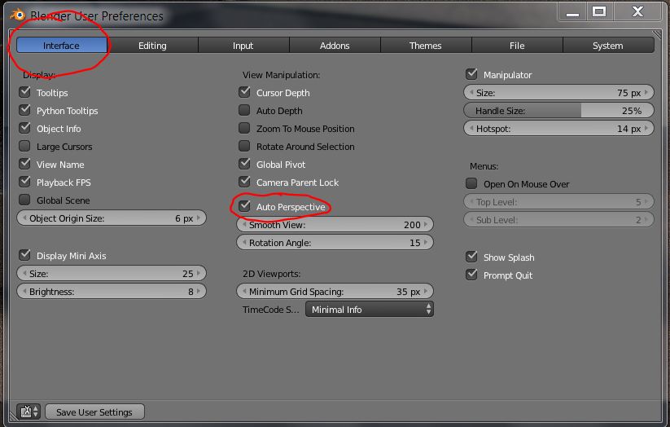Screen dimensions: 670x427
Task: Select the File preferences tab
Action: pyautogui.click(x=517, y=46)
